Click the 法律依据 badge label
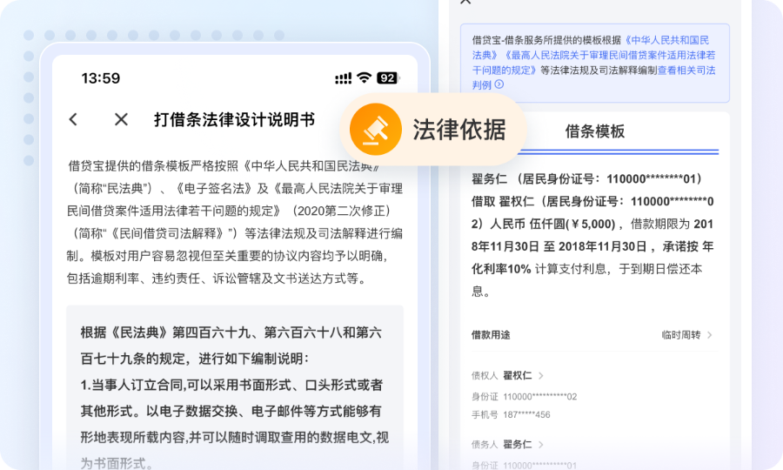This screenshot has width=783, height=470. coord(458,130)
